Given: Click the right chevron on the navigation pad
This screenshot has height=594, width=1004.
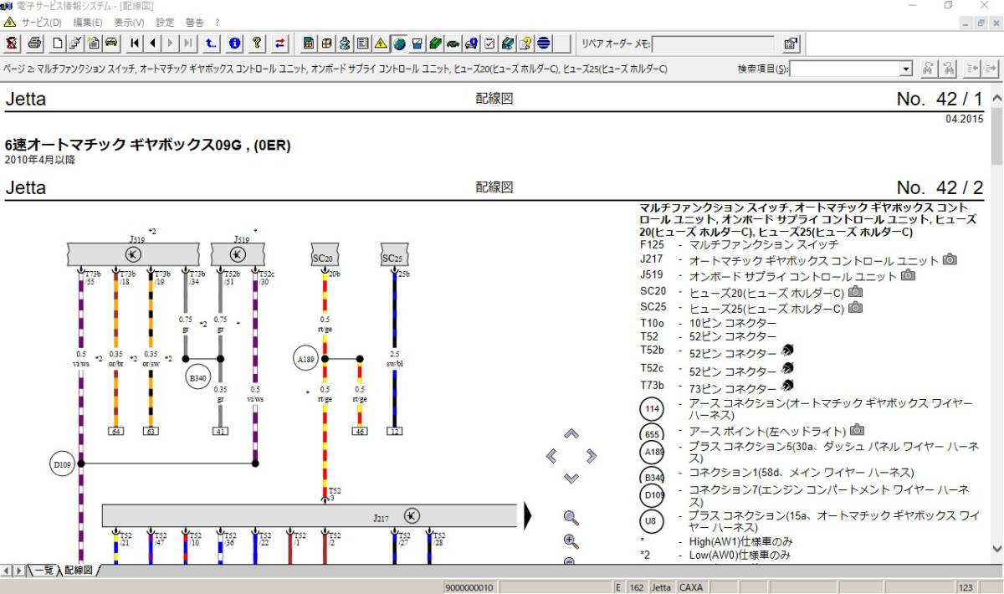Looking at the screenshot, I should pyautogui.click(x=591, y=454).
